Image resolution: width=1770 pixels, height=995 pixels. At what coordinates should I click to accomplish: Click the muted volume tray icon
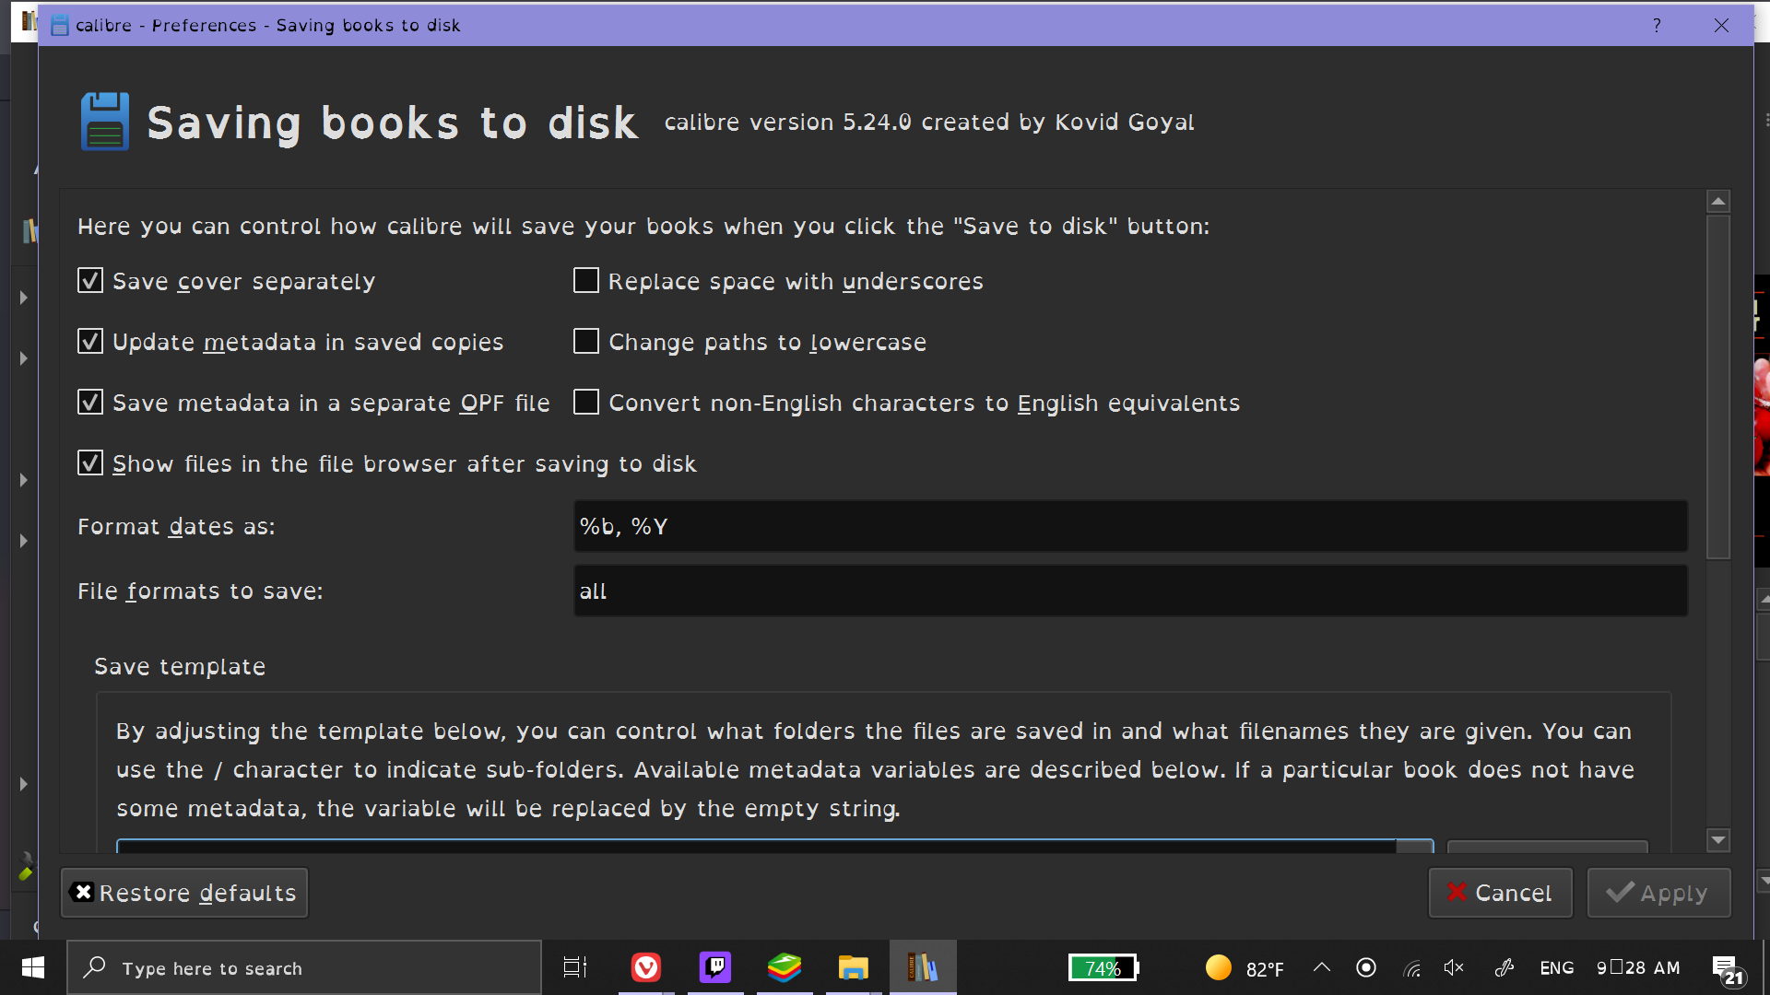(1454, 967)
